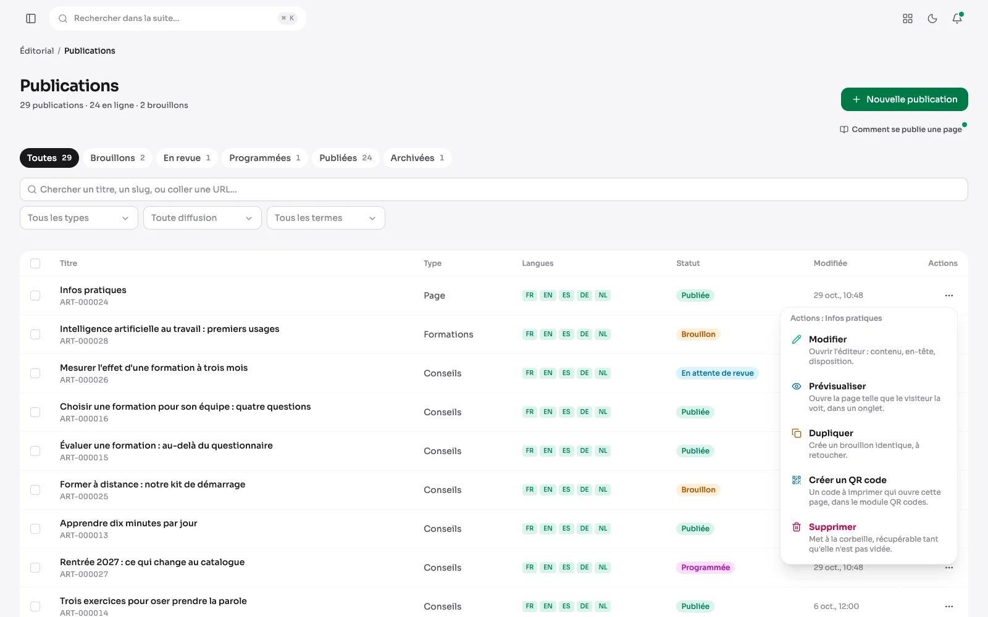Select Modifier in the actions menu

[x=869, y=350]
